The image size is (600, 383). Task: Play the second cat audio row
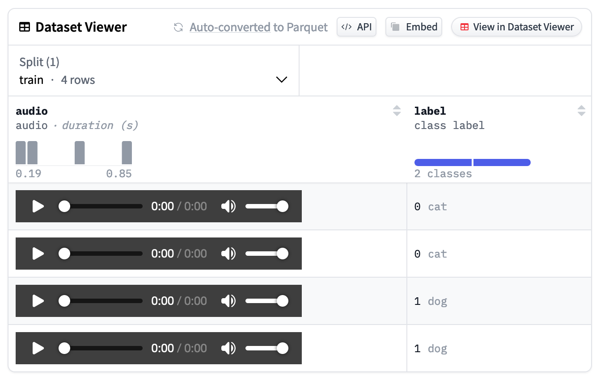[38, 254]
